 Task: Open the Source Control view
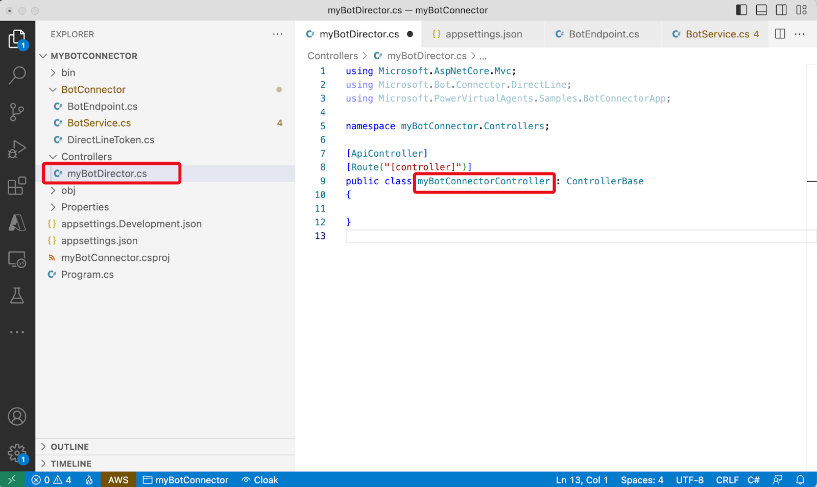tap(17, 112)
